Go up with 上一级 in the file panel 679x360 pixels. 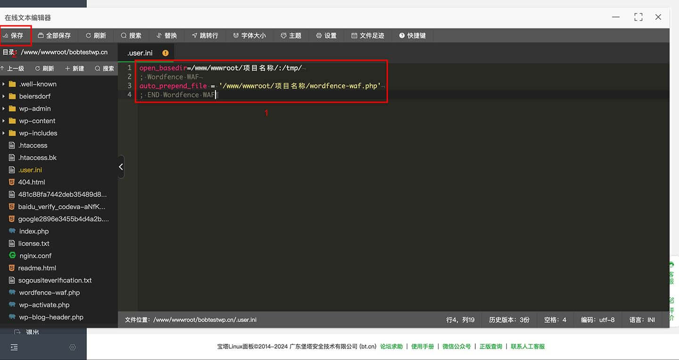pyautogui.click(x=12, y=68)
